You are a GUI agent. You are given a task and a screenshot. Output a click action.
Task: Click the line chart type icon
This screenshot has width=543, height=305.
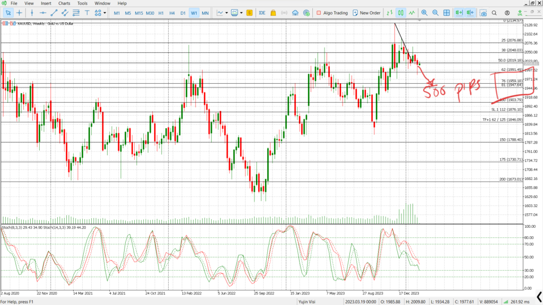220,13
